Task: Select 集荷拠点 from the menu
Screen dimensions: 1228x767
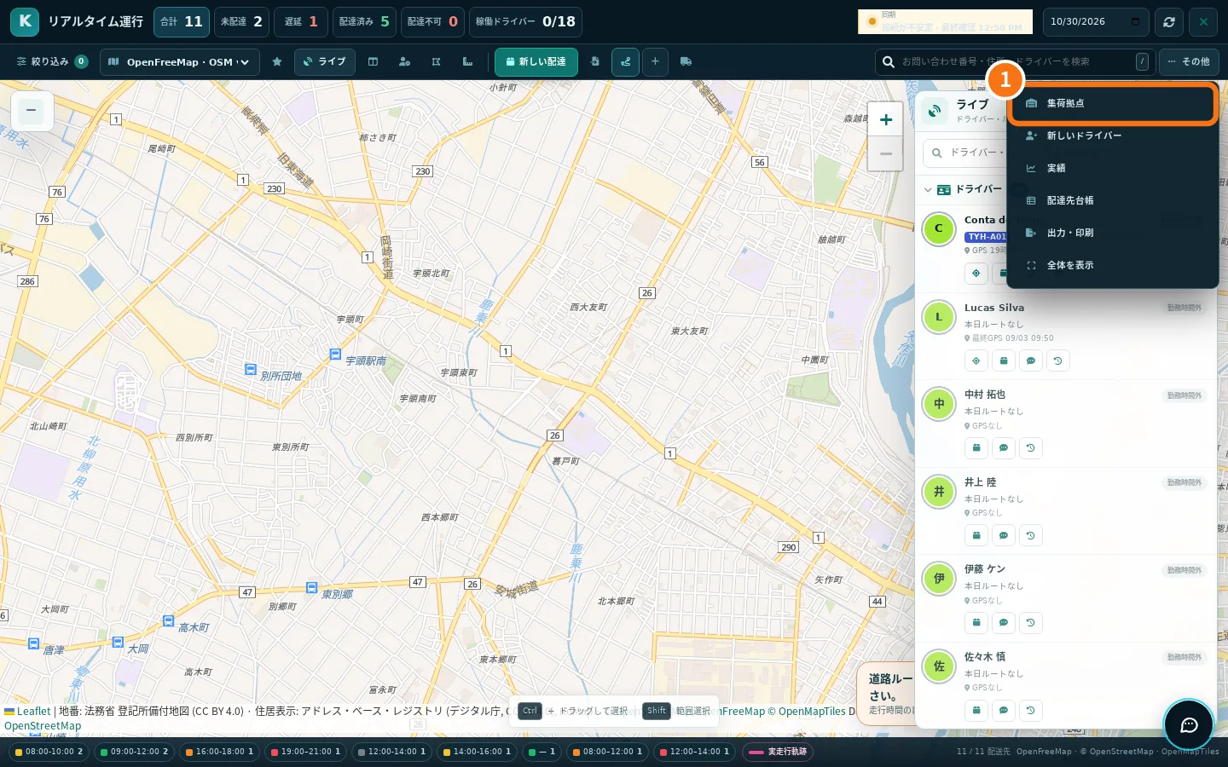Action: pos(1112,103)
